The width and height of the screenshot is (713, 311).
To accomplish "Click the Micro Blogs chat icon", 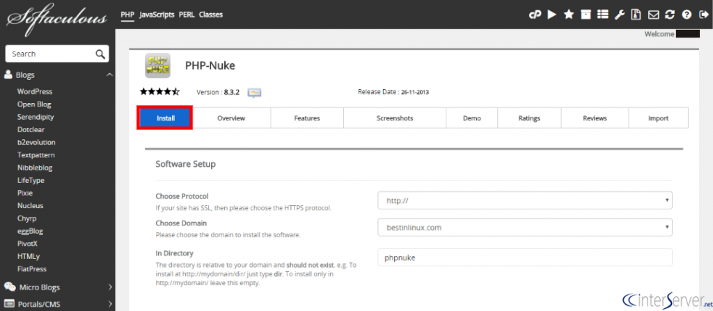I will pyautogui.click(x=9, y=287).
